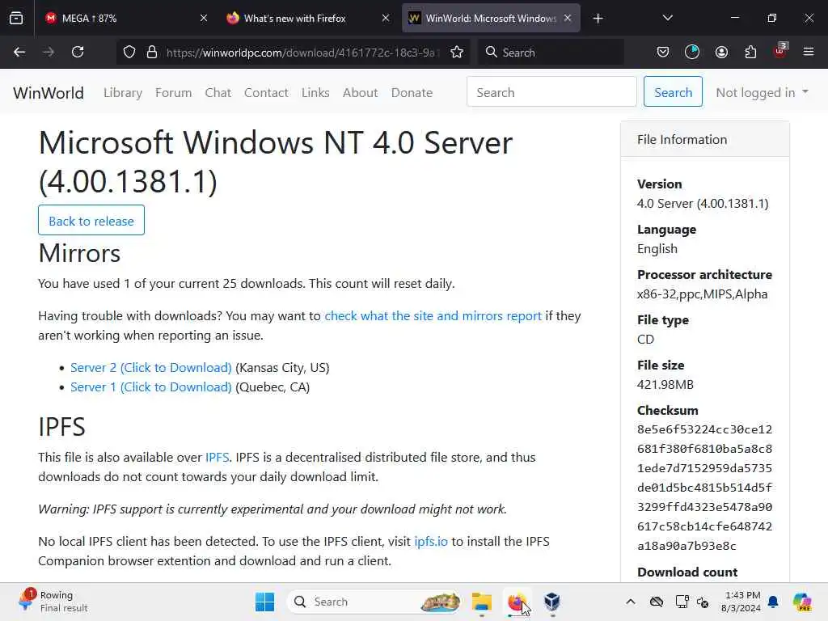
Task: Expand the list all tabs dropdown
Action: 667,19
